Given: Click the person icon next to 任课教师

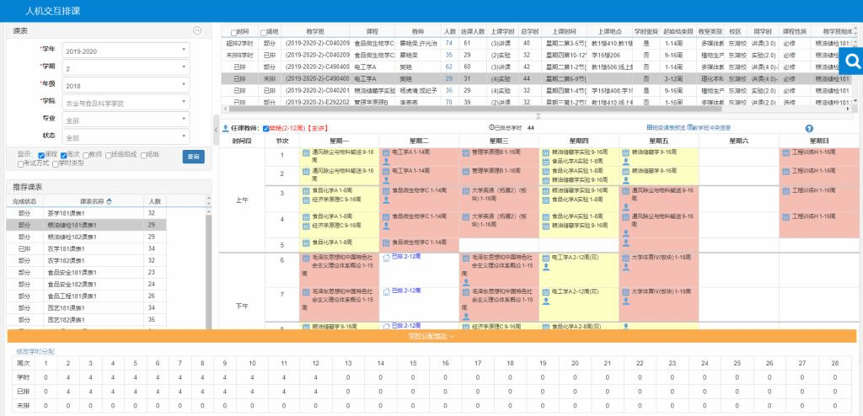Looking at the screenshot, I should point(225,128).
